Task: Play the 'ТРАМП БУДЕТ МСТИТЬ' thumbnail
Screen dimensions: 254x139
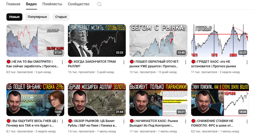Action: tap(97, 40)
